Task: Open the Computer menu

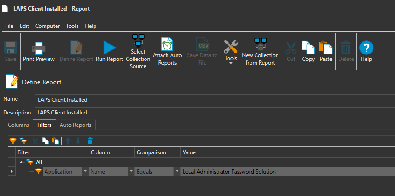Action: coord(47,26)
